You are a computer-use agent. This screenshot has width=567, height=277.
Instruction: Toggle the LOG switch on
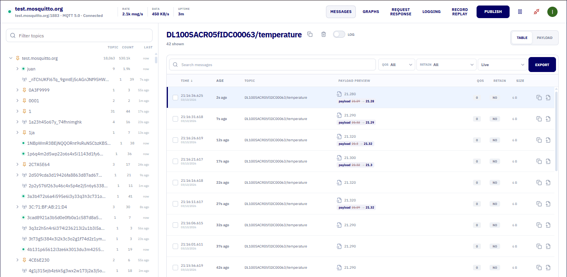tap(339, 34)
